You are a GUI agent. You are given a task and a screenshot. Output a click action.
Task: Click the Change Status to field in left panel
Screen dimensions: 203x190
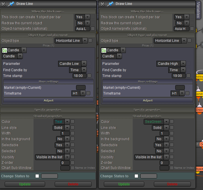(x=49, y=176)
